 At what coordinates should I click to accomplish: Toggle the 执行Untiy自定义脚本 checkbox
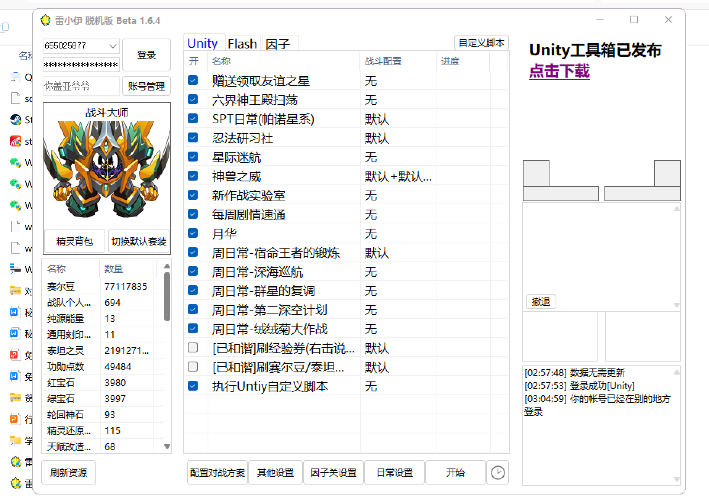coord(193,386)
